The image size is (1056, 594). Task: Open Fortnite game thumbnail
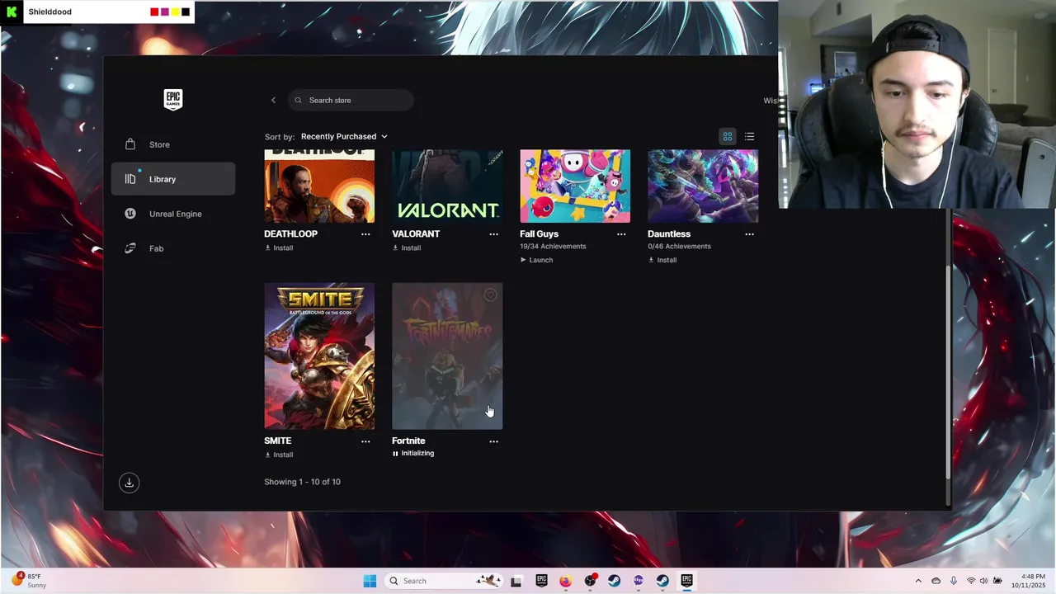(x=447, y=356)
